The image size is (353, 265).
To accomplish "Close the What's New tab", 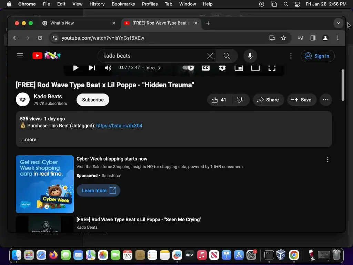I will [114, 23].
